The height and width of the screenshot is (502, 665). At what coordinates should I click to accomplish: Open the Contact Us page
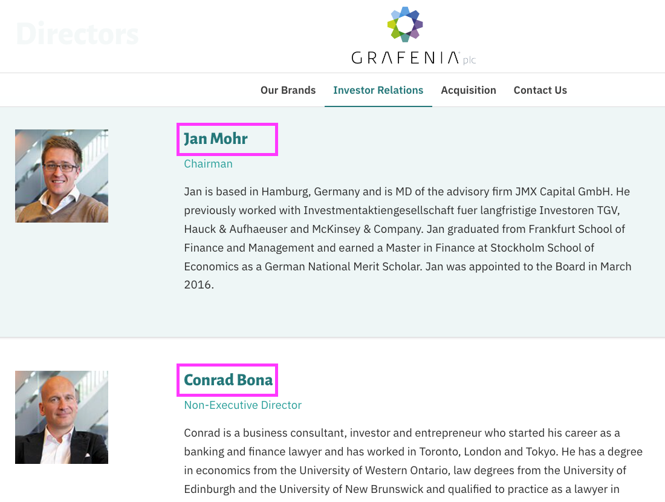tap(540, 90)
